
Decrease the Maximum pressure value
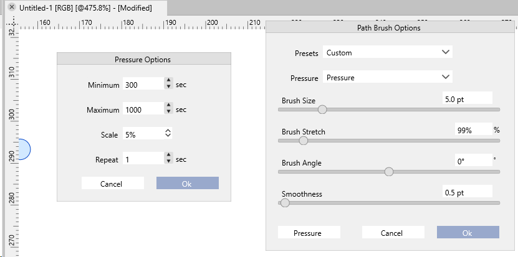(x=168, y=113)
